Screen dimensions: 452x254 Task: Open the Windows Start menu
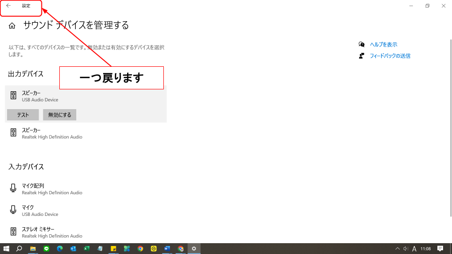pos(7,248)
